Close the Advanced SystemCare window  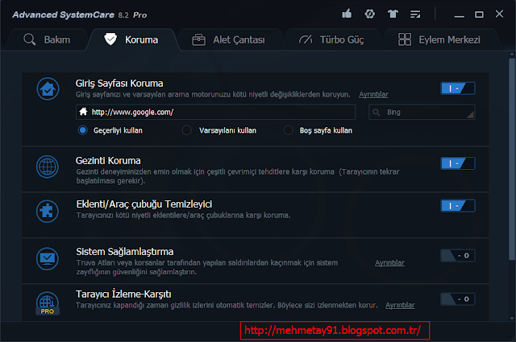coord(499,14)
